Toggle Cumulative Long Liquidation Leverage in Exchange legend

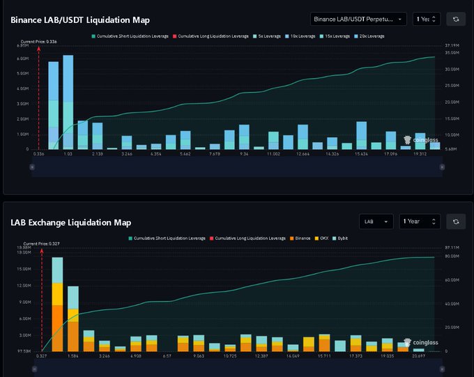pos(247,238)
